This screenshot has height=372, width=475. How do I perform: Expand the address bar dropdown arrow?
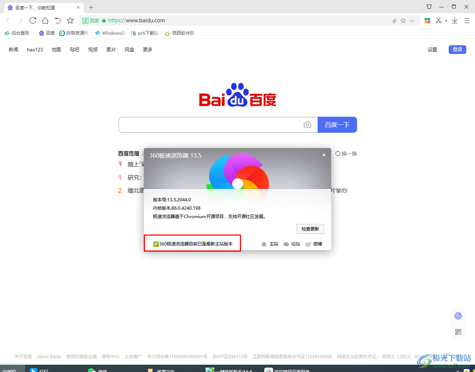(412, 21)
